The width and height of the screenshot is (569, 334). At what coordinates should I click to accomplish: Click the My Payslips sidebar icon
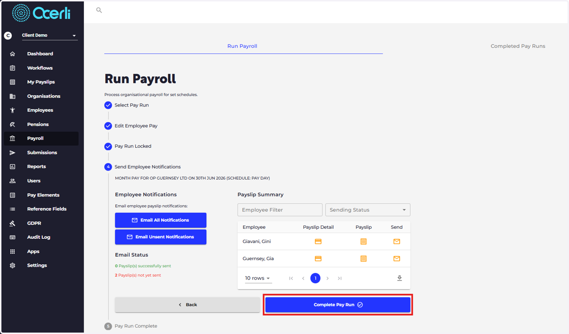point(13,82)
